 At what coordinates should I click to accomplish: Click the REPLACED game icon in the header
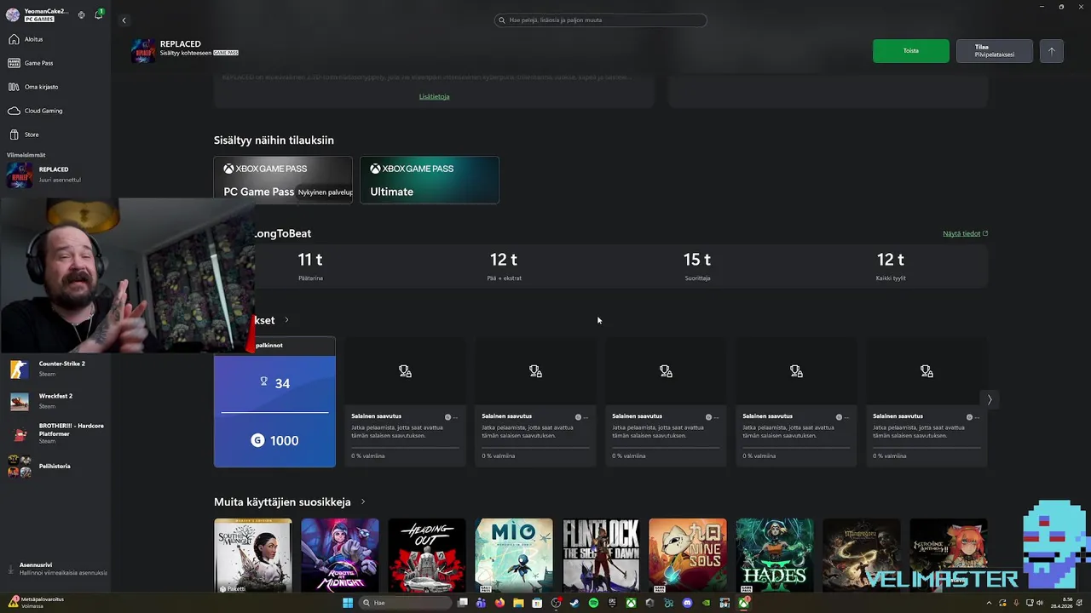143,51
